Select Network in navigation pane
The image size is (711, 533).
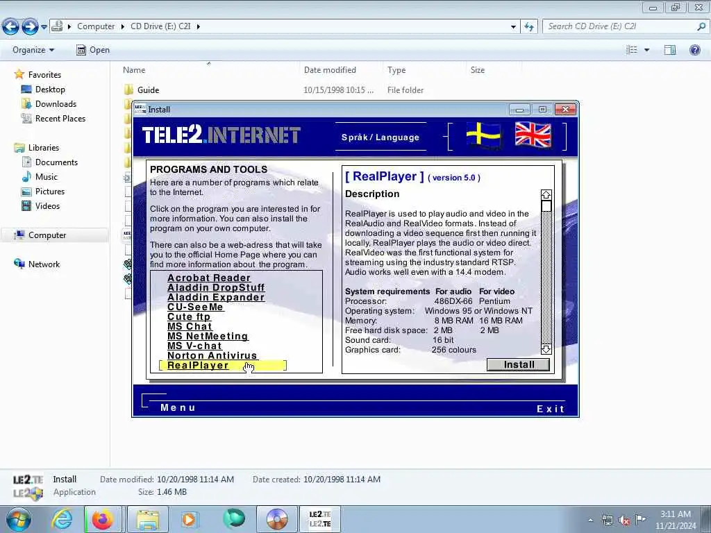coord(44,264)
